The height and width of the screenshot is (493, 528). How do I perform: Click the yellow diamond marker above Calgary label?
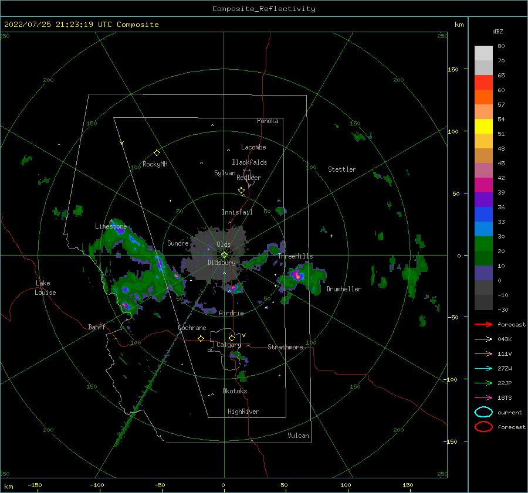pos(232,338)
